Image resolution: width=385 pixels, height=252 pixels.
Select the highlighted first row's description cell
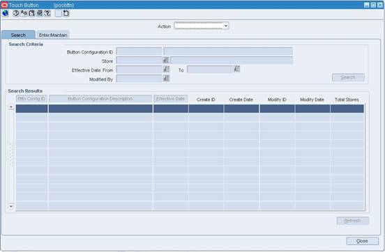click(x=100, y=109)
